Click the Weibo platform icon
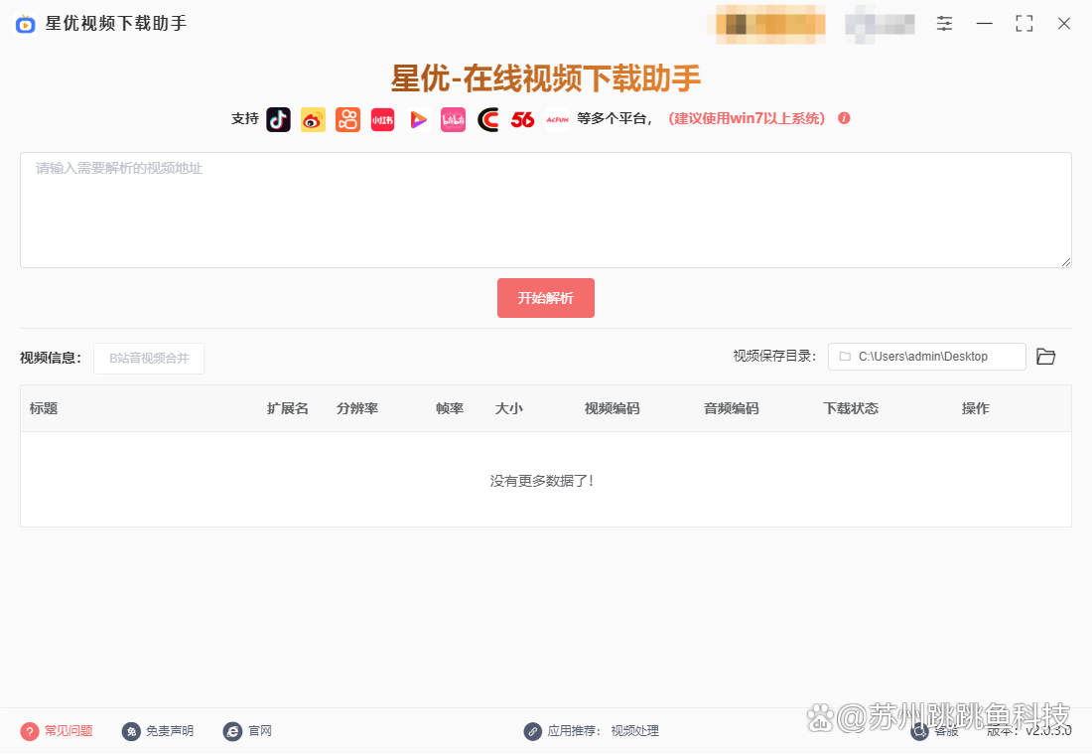Viewport: 1092px width, 755px height. (x=313, y=119)
